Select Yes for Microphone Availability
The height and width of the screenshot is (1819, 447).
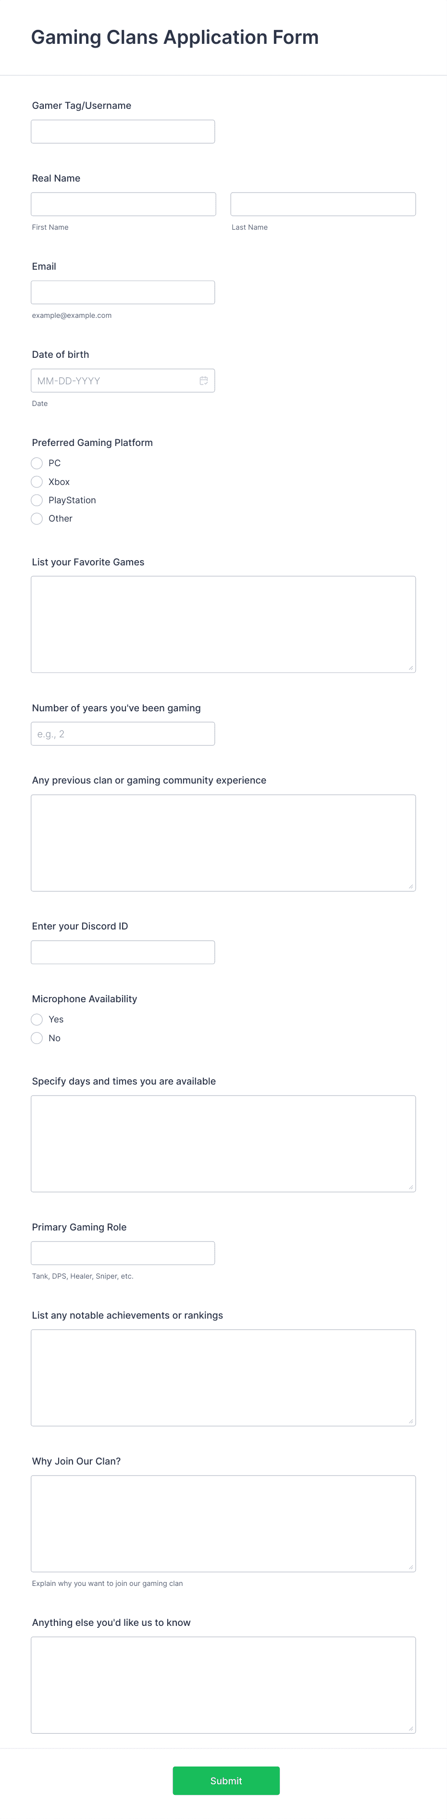(37, 1019)
